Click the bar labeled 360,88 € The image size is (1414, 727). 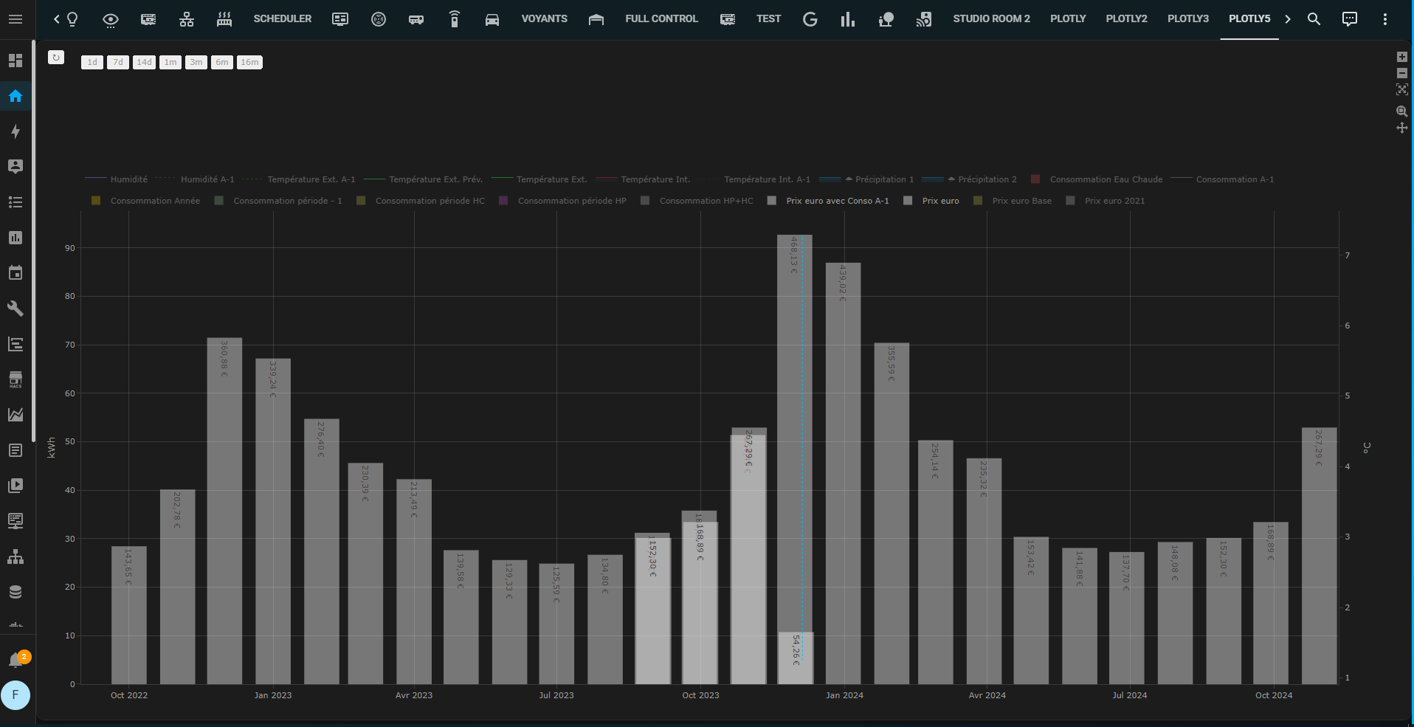click(224, 511)
